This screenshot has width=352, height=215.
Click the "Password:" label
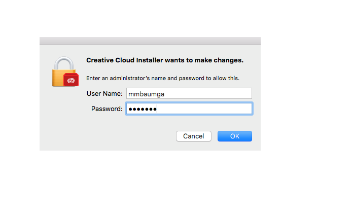coord(107,109)
